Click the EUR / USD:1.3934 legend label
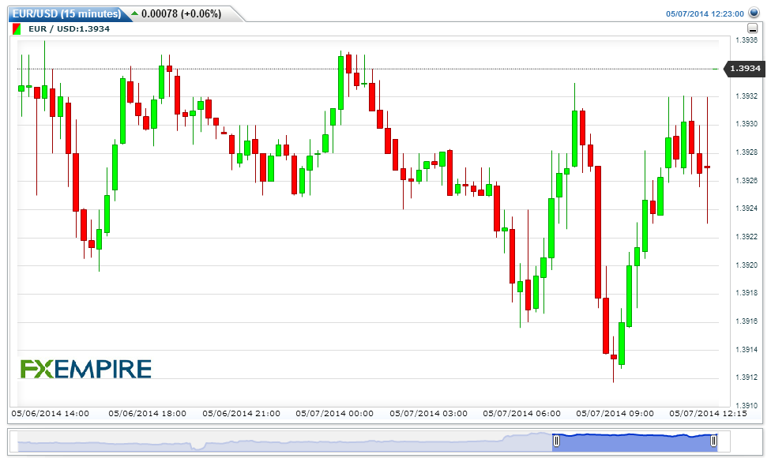Screen dimensions: 771x462 [69, 29]
